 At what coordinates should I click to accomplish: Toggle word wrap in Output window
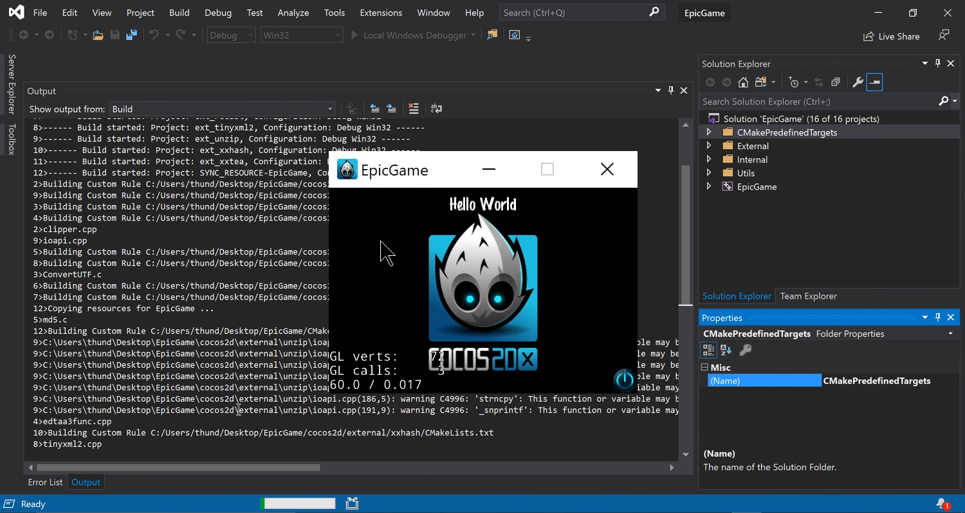(436, 109)
